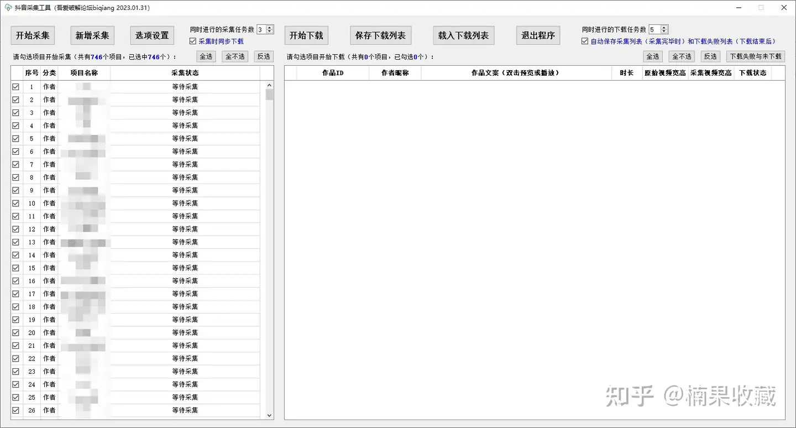Uncheck the checkbox in row 13

[x=15, y=242]
